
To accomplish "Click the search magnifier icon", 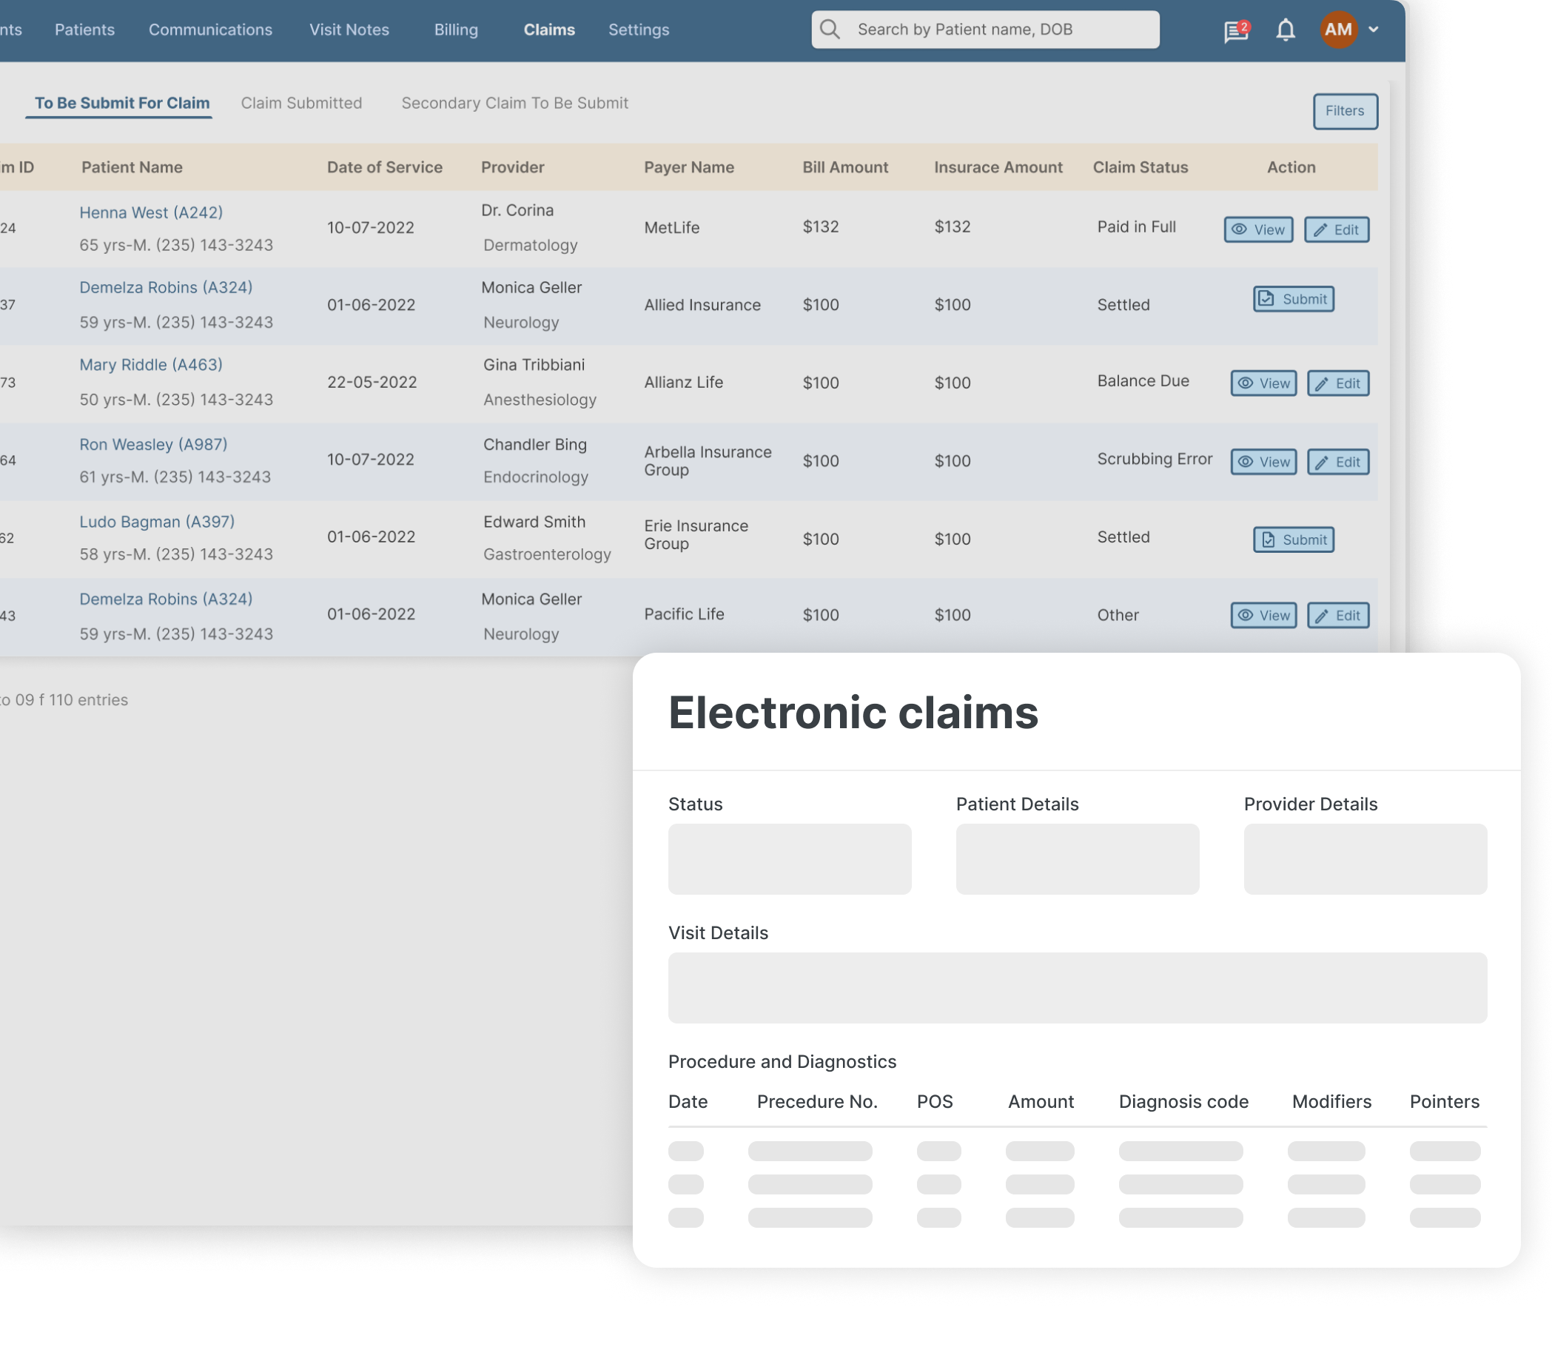I will coord(830,30).
